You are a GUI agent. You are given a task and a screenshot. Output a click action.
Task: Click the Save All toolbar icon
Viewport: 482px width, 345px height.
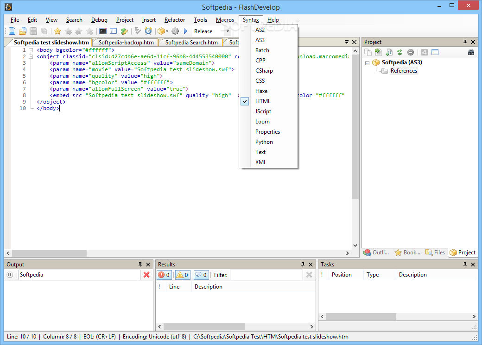44,31
